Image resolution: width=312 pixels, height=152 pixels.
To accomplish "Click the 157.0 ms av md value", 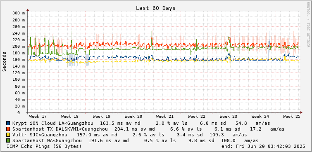I will point(97,135).
